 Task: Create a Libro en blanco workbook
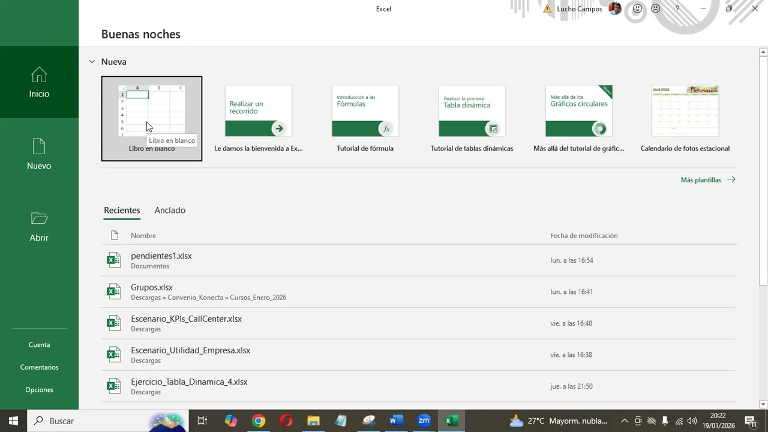(x=152, y=118)
